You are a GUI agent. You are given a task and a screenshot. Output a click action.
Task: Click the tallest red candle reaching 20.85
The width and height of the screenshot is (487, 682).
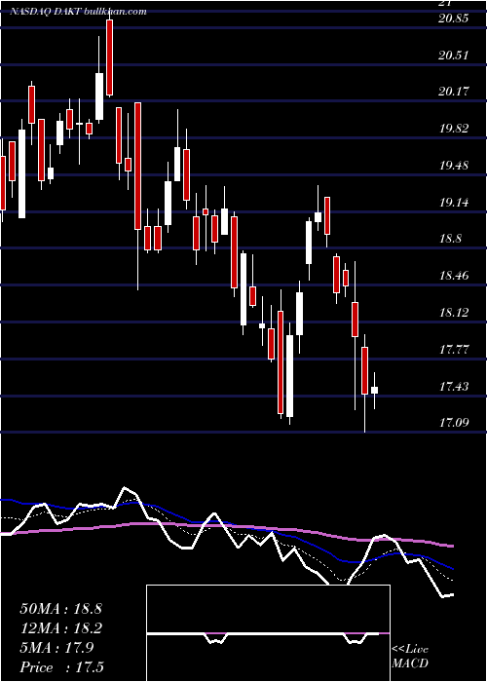tap(109, 57)
